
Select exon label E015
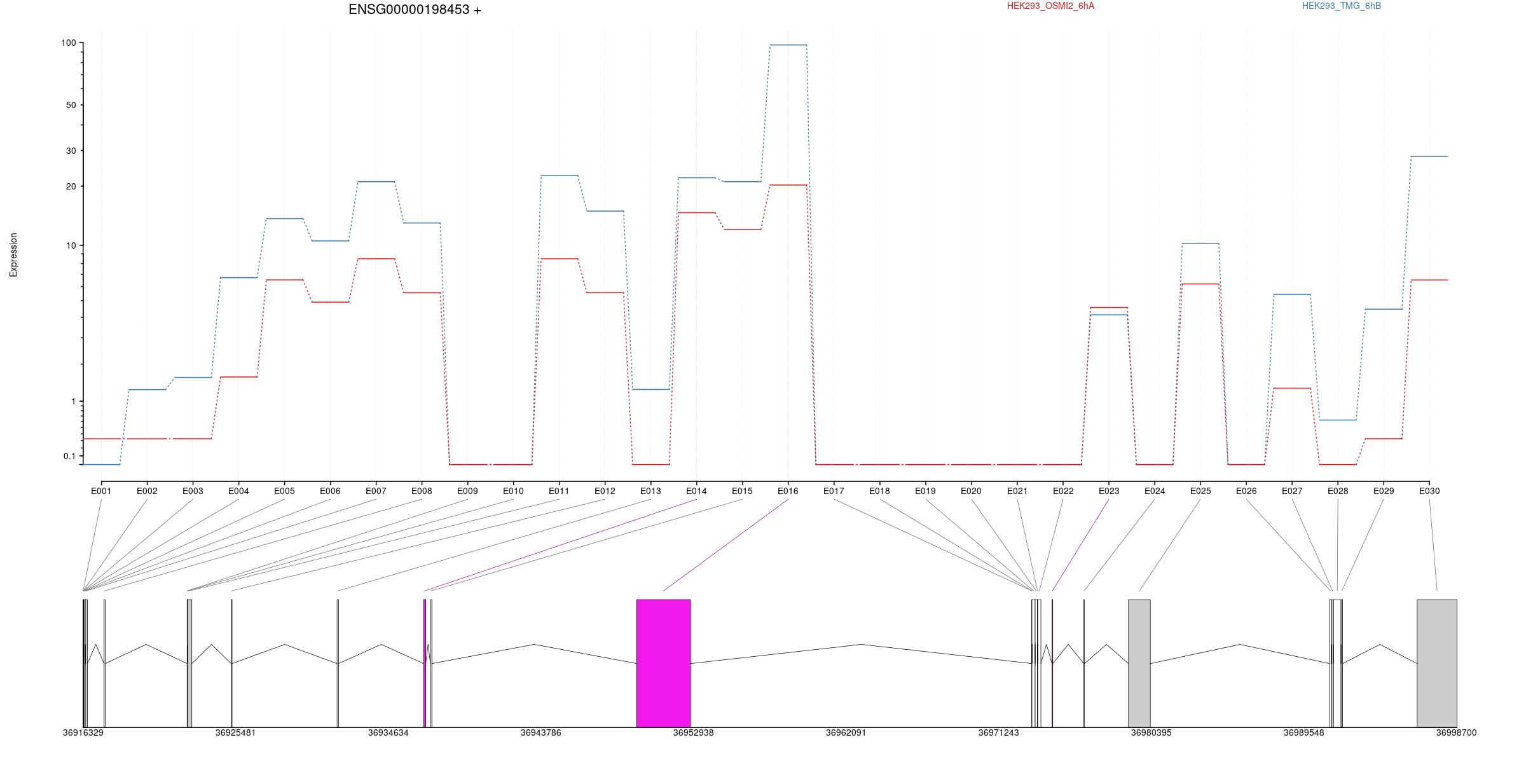pos(742,491)
